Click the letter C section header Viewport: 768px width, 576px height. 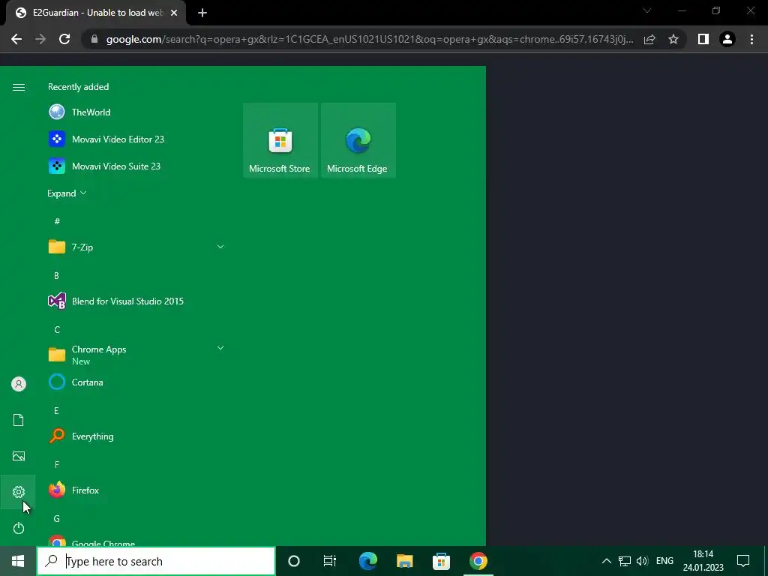(57, 330)
